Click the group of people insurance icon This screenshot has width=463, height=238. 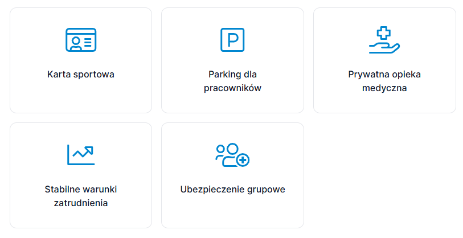tap(231, 155)
